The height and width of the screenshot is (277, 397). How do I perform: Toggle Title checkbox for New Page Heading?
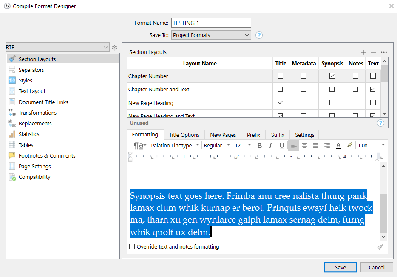pyautogui.click(x=280, y=103)
